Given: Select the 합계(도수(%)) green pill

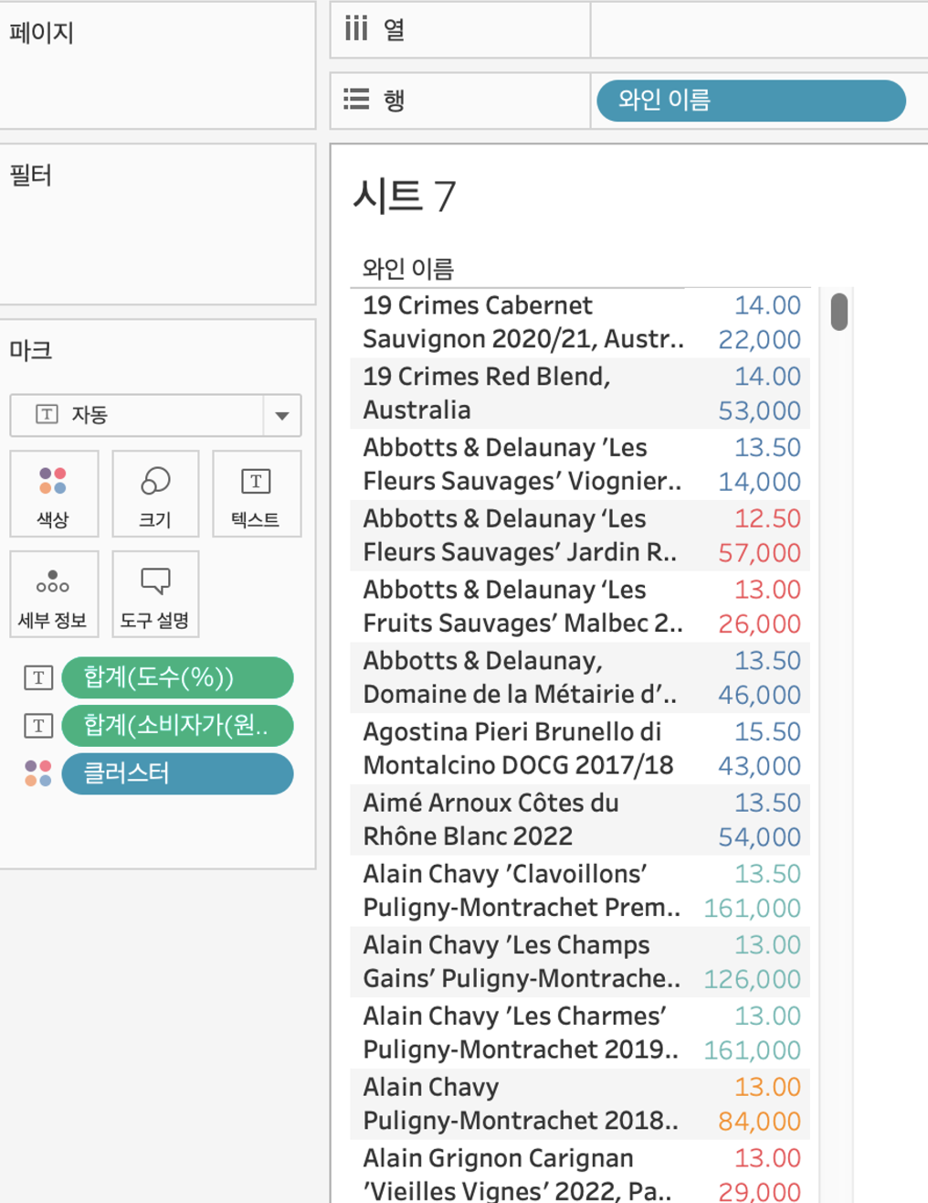Looking at the screenshot, I should click(177, 677).
